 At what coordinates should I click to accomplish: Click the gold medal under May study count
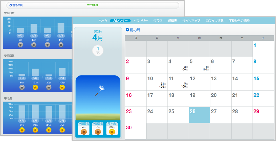[x=35, y=87]
